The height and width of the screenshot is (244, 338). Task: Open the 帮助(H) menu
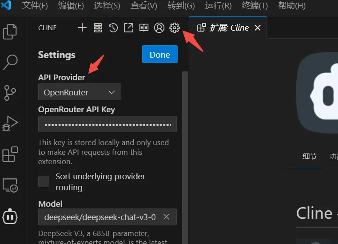292,5
